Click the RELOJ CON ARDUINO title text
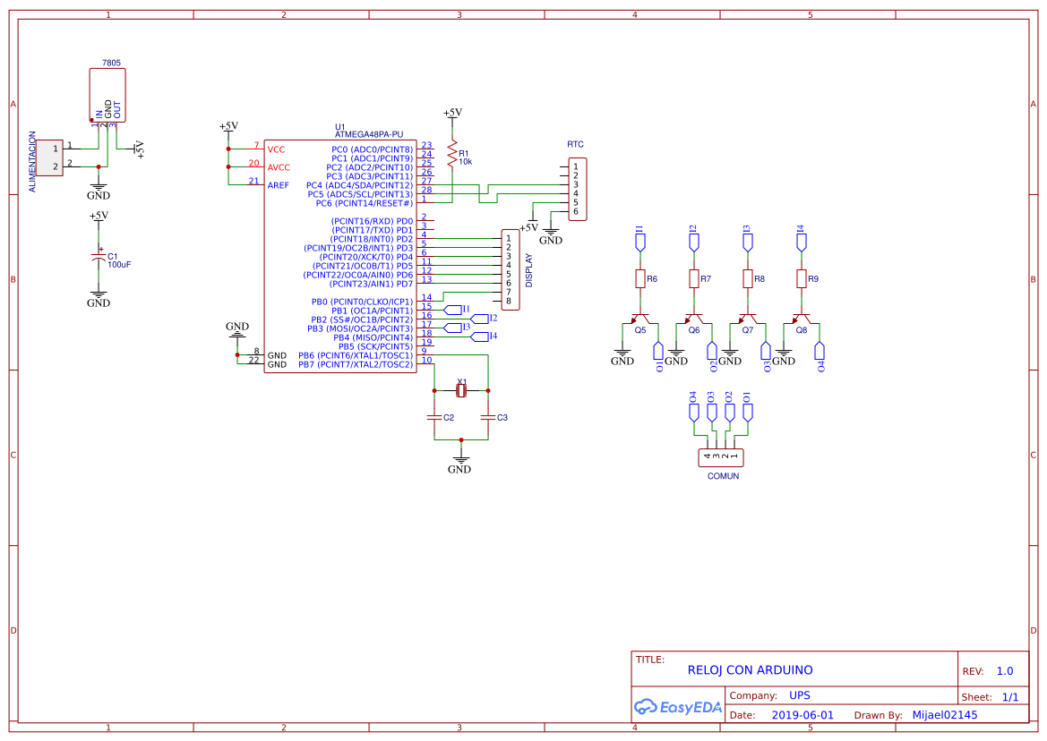This screenshot has height=741, width=1047. [749, 669]
